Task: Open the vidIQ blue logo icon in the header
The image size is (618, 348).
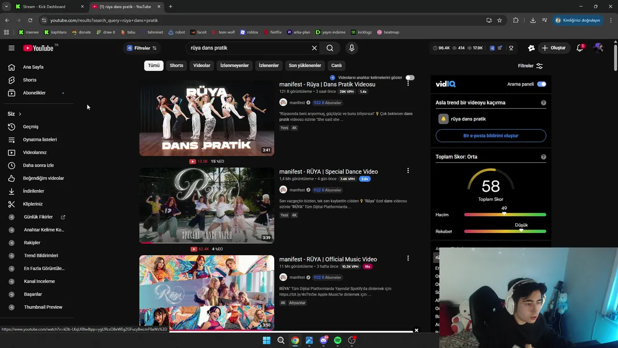Action: [x=492, y=48]
